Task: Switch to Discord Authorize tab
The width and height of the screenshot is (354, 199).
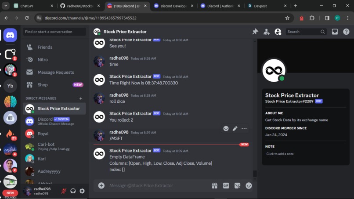Action: point(220,6)
